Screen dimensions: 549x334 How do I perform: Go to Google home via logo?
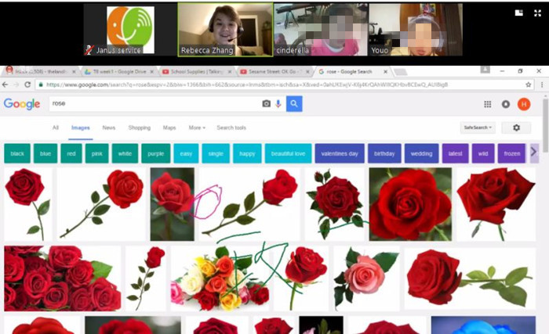tap(22, 104)
